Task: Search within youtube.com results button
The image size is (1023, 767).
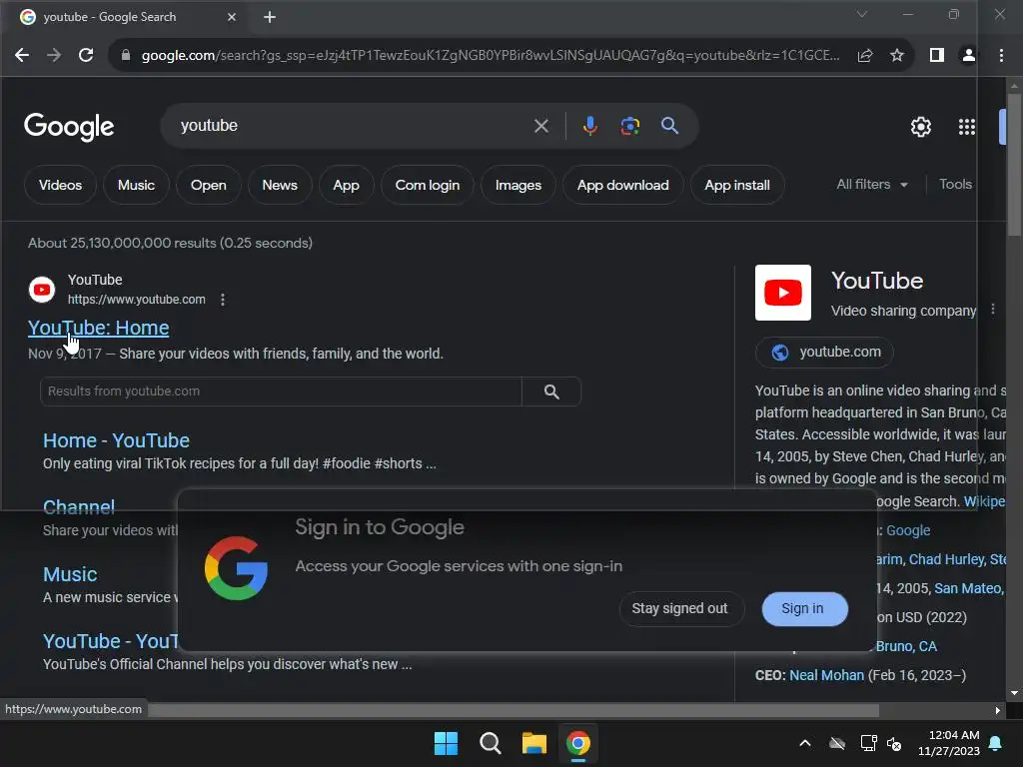Action: 551,391
